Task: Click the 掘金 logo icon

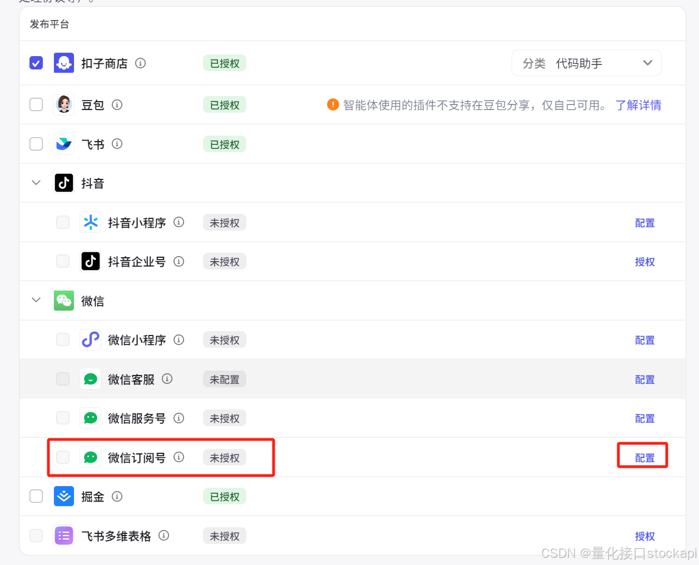Action: pos(64,496)
